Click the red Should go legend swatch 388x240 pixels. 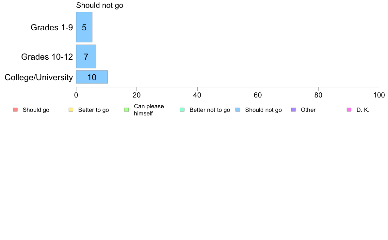pos(15,110)
